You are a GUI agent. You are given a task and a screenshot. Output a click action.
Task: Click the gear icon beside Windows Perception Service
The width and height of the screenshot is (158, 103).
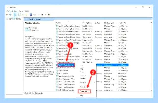(57, 26)
